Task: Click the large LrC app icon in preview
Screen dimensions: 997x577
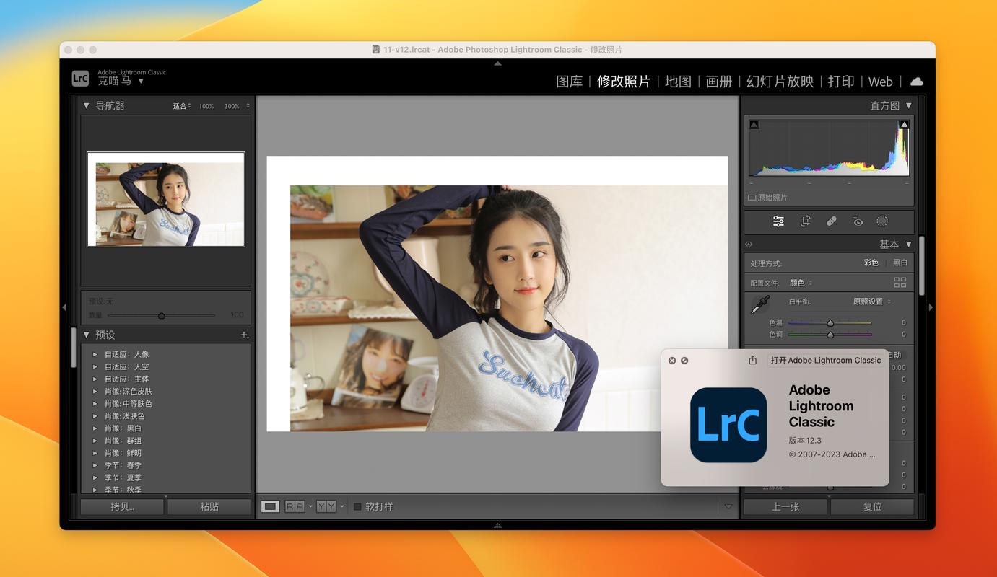Action: (x=728, y=425)
